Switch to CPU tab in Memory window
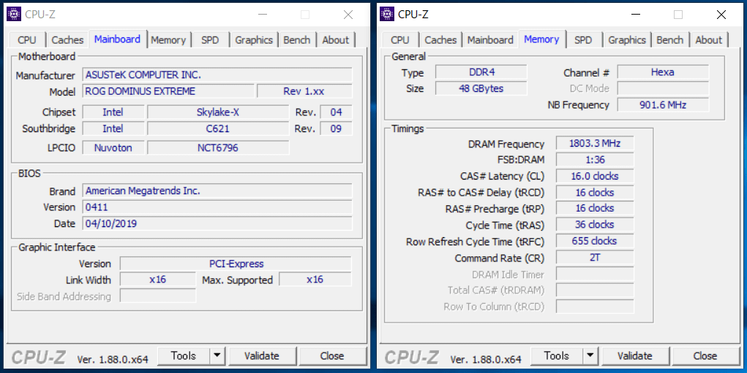Screen dimensions: 747x373 coord(399,40)
